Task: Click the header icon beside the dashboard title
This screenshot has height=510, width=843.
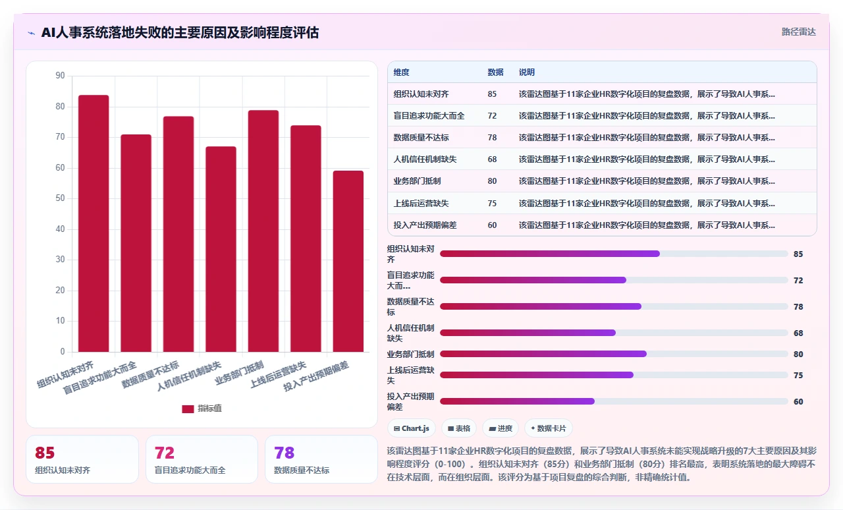Action: (31, 32)
